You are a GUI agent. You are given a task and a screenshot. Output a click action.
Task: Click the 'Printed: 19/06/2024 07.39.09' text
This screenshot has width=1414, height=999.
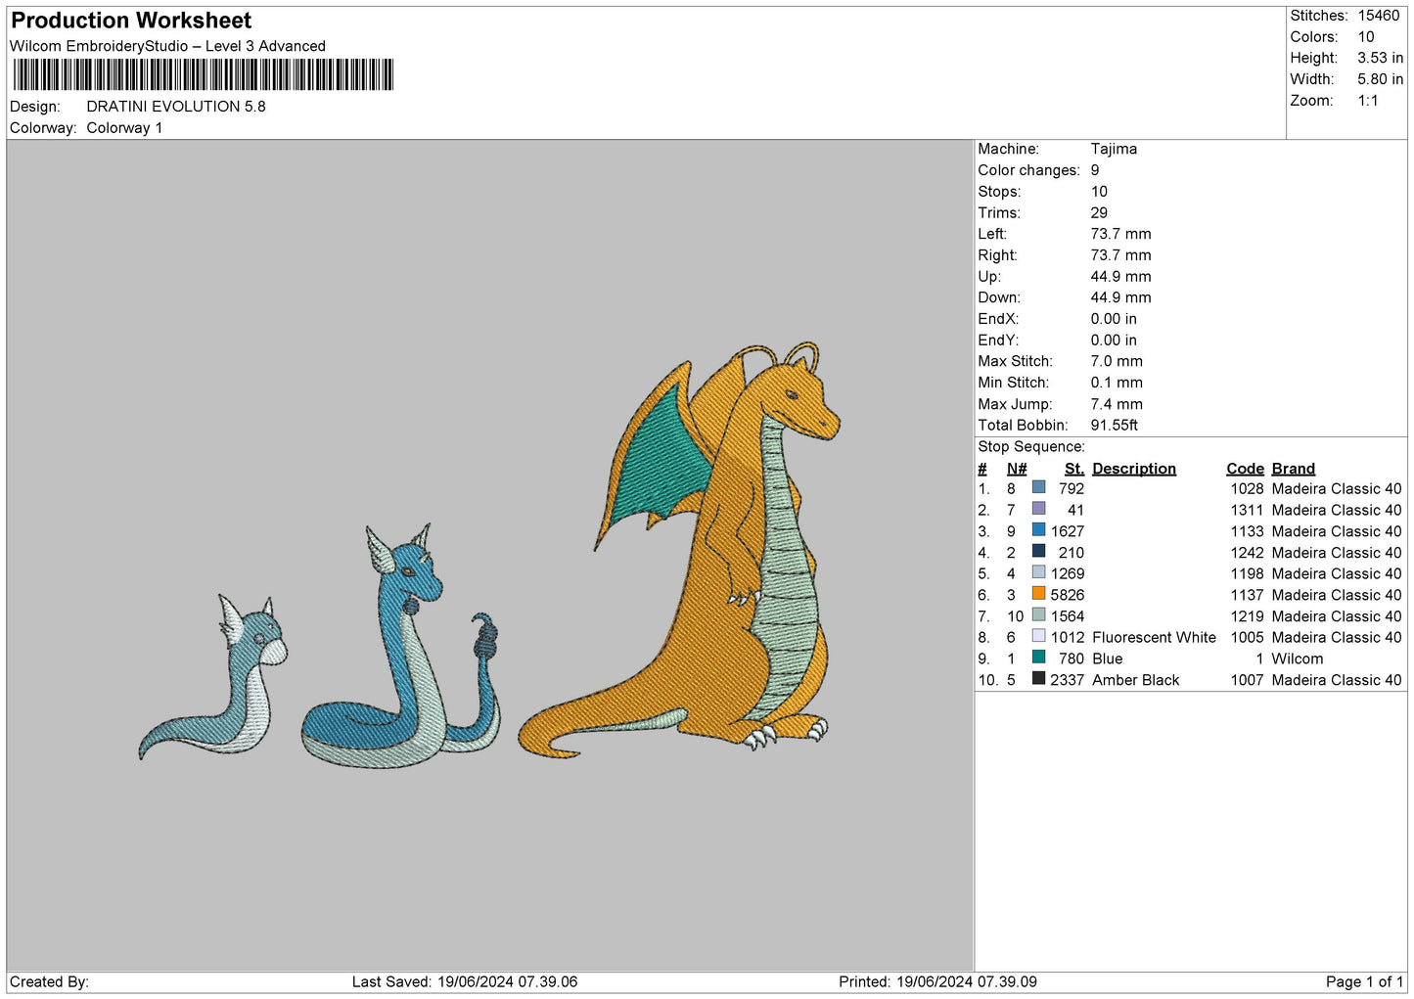click(937, 982)
